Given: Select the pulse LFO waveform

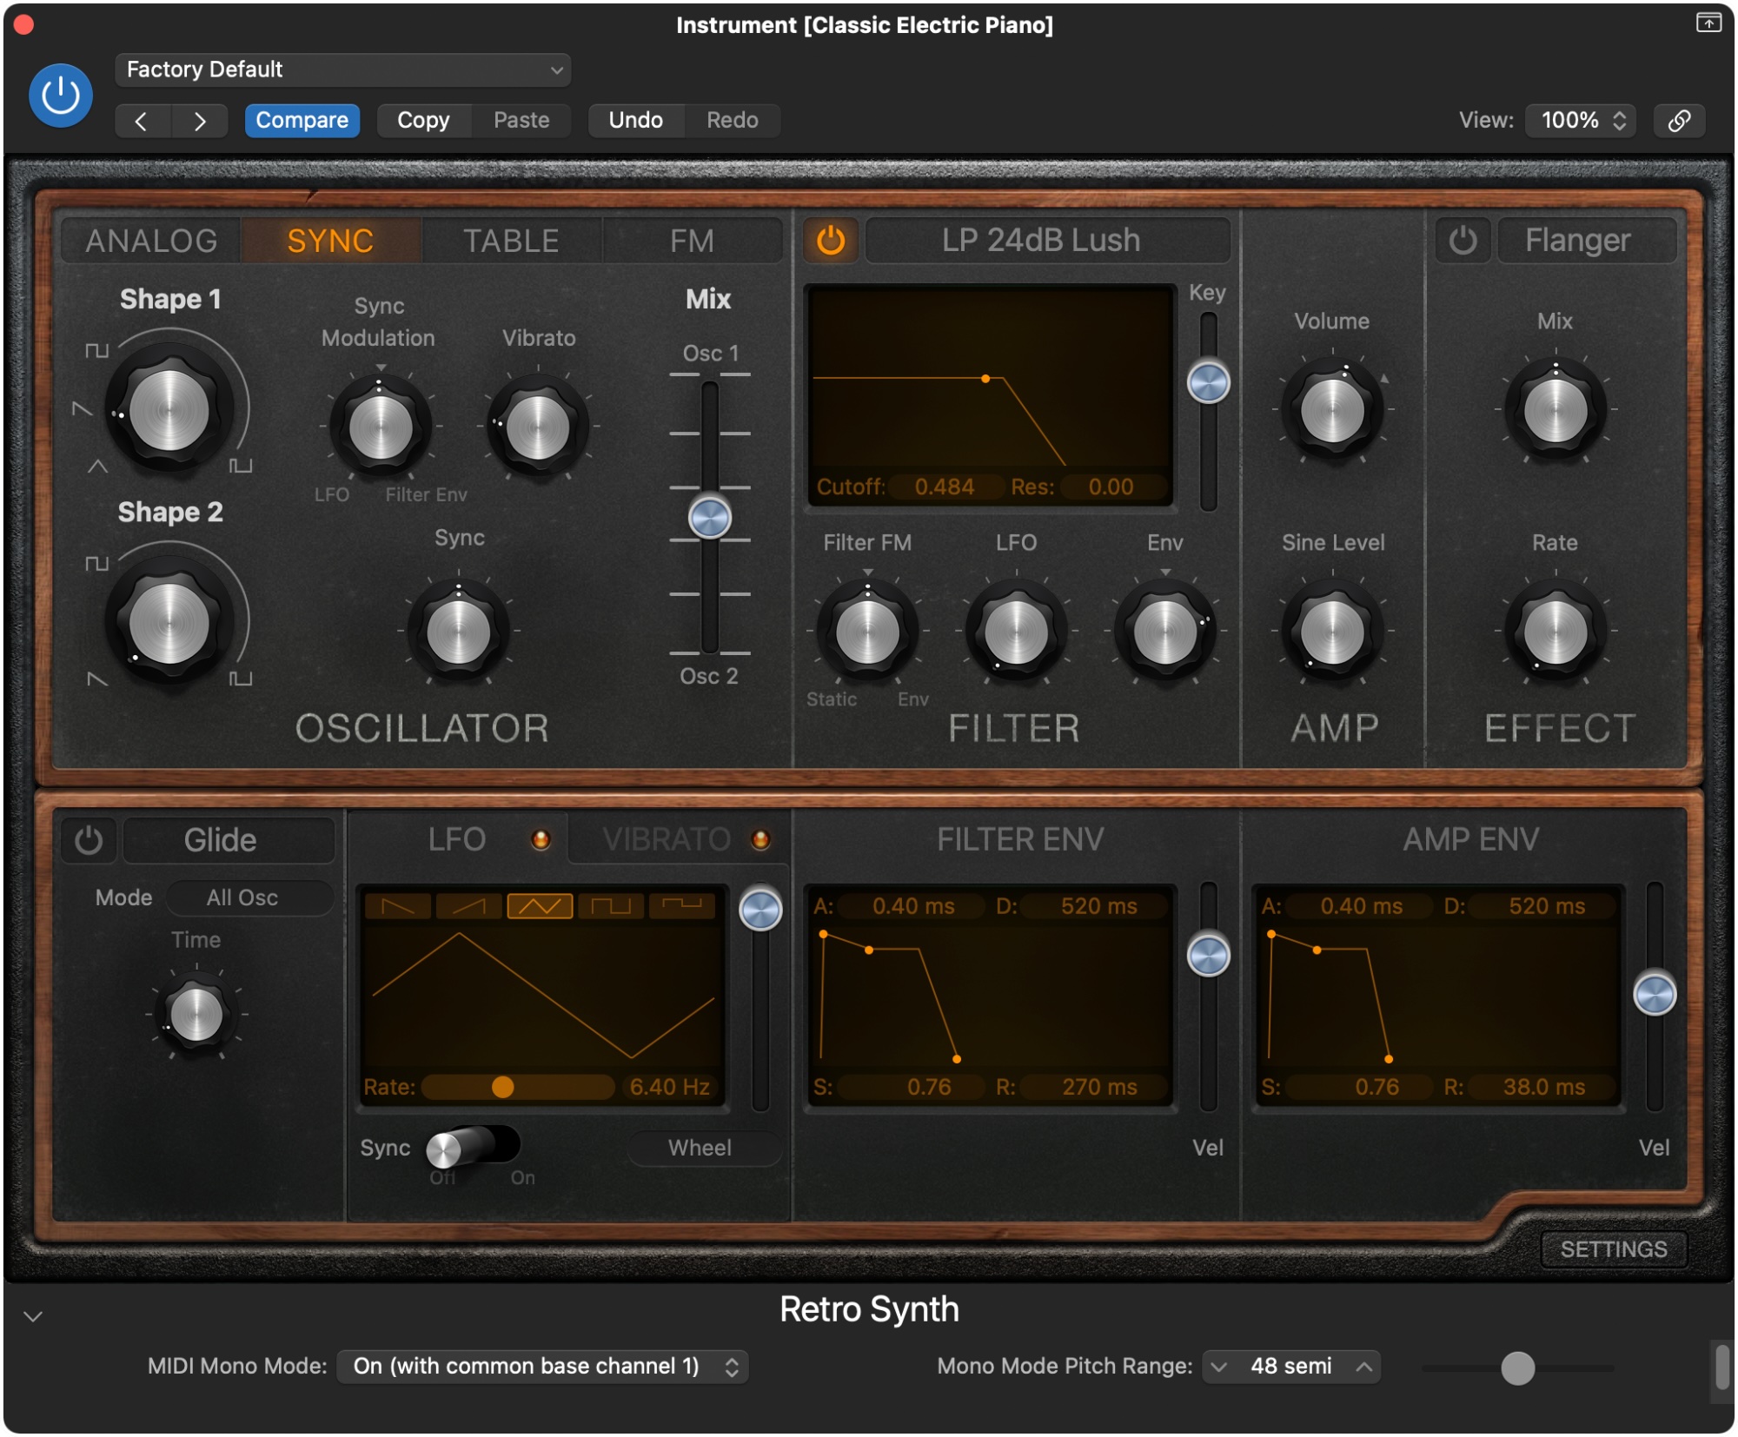Looking at the screenshot, I should 682,906.
